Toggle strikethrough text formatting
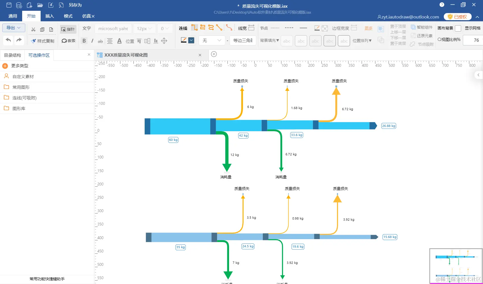Image resolution: width=483 pixels, height=284 pixels. (100, 41)
